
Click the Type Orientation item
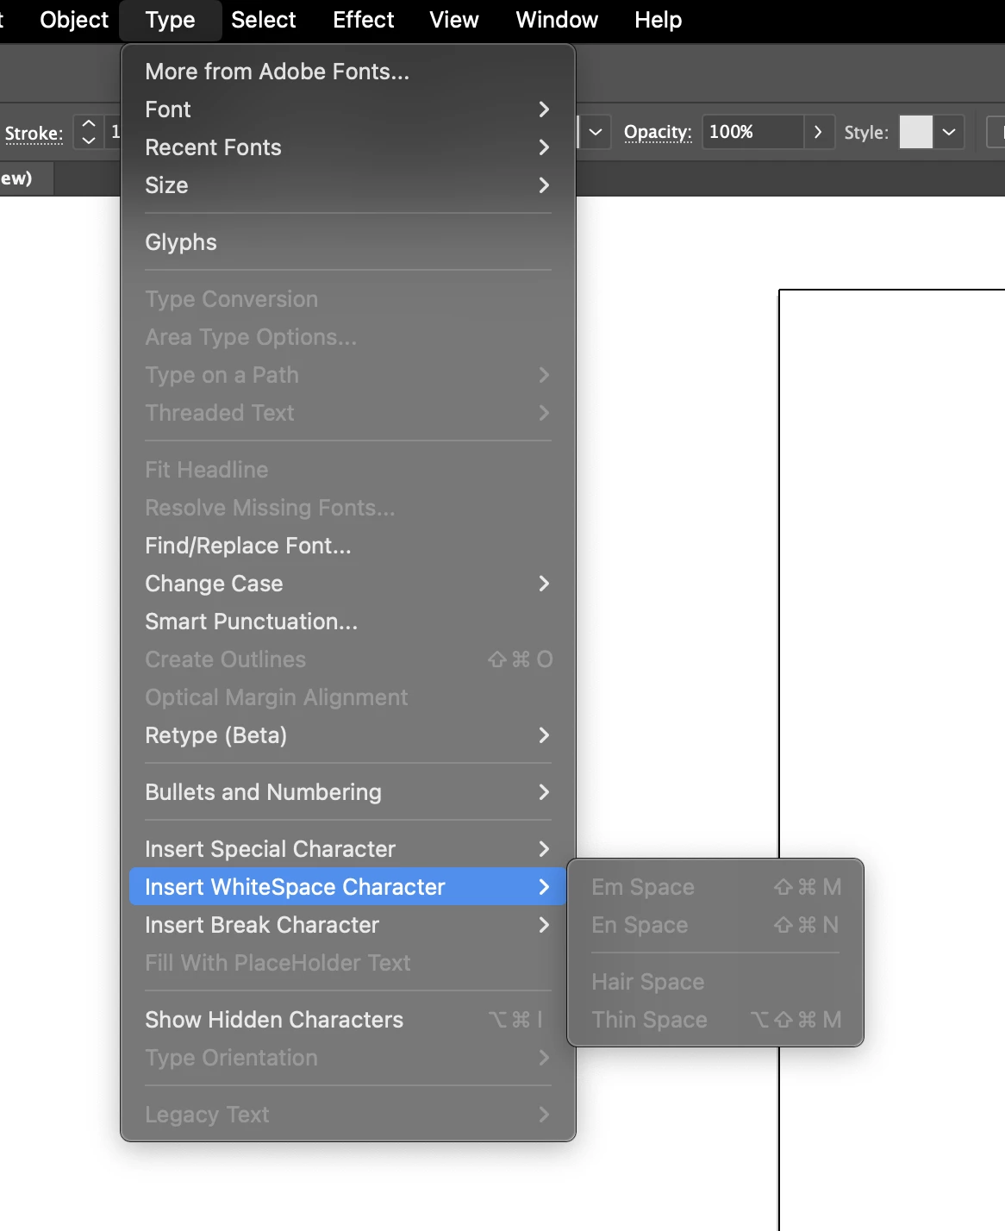[347, 1058]
